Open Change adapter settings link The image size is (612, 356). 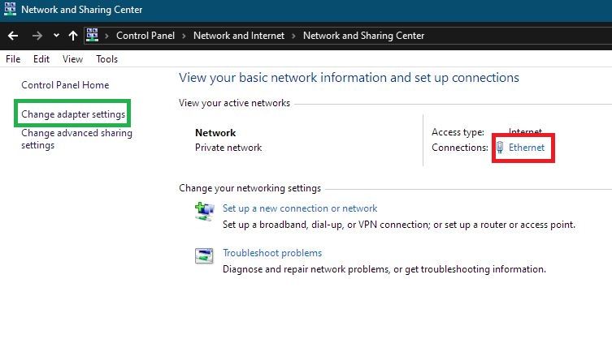pos(73,114)
